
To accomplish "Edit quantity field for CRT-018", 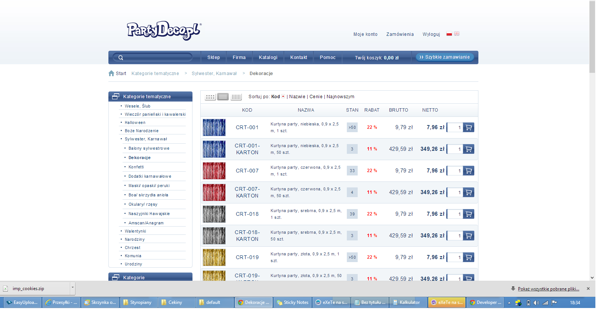I will (x=455, y=214).
